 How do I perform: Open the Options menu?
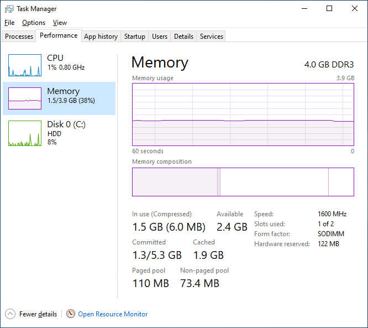[34, 23]
